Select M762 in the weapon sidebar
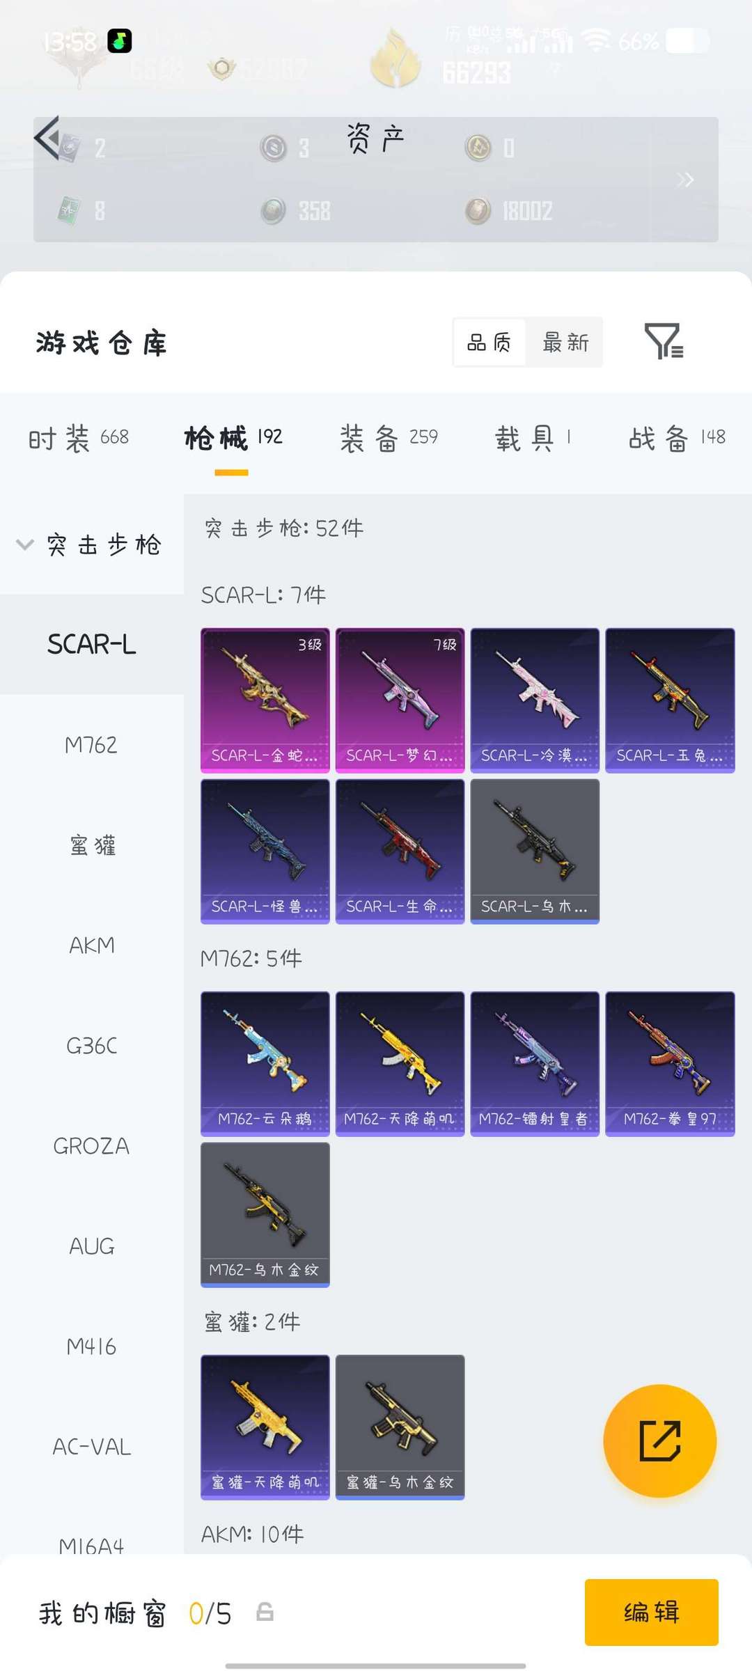752x1671 pixels. pos(91,745)
